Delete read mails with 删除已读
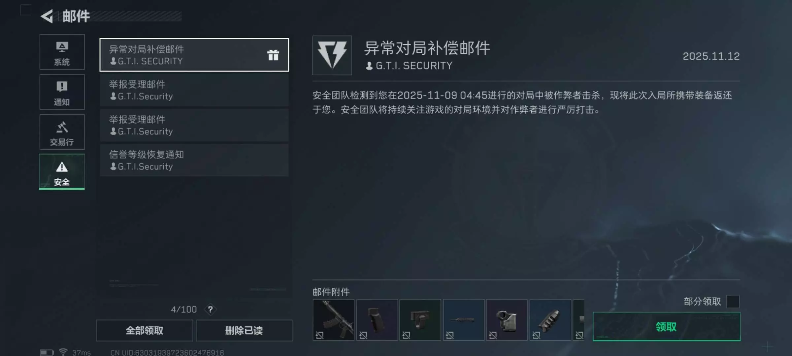 click(244, 330)
